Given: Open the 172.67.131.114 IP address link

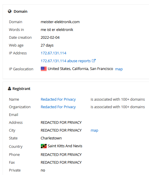Looking at the screenshot, I should 54,53.
